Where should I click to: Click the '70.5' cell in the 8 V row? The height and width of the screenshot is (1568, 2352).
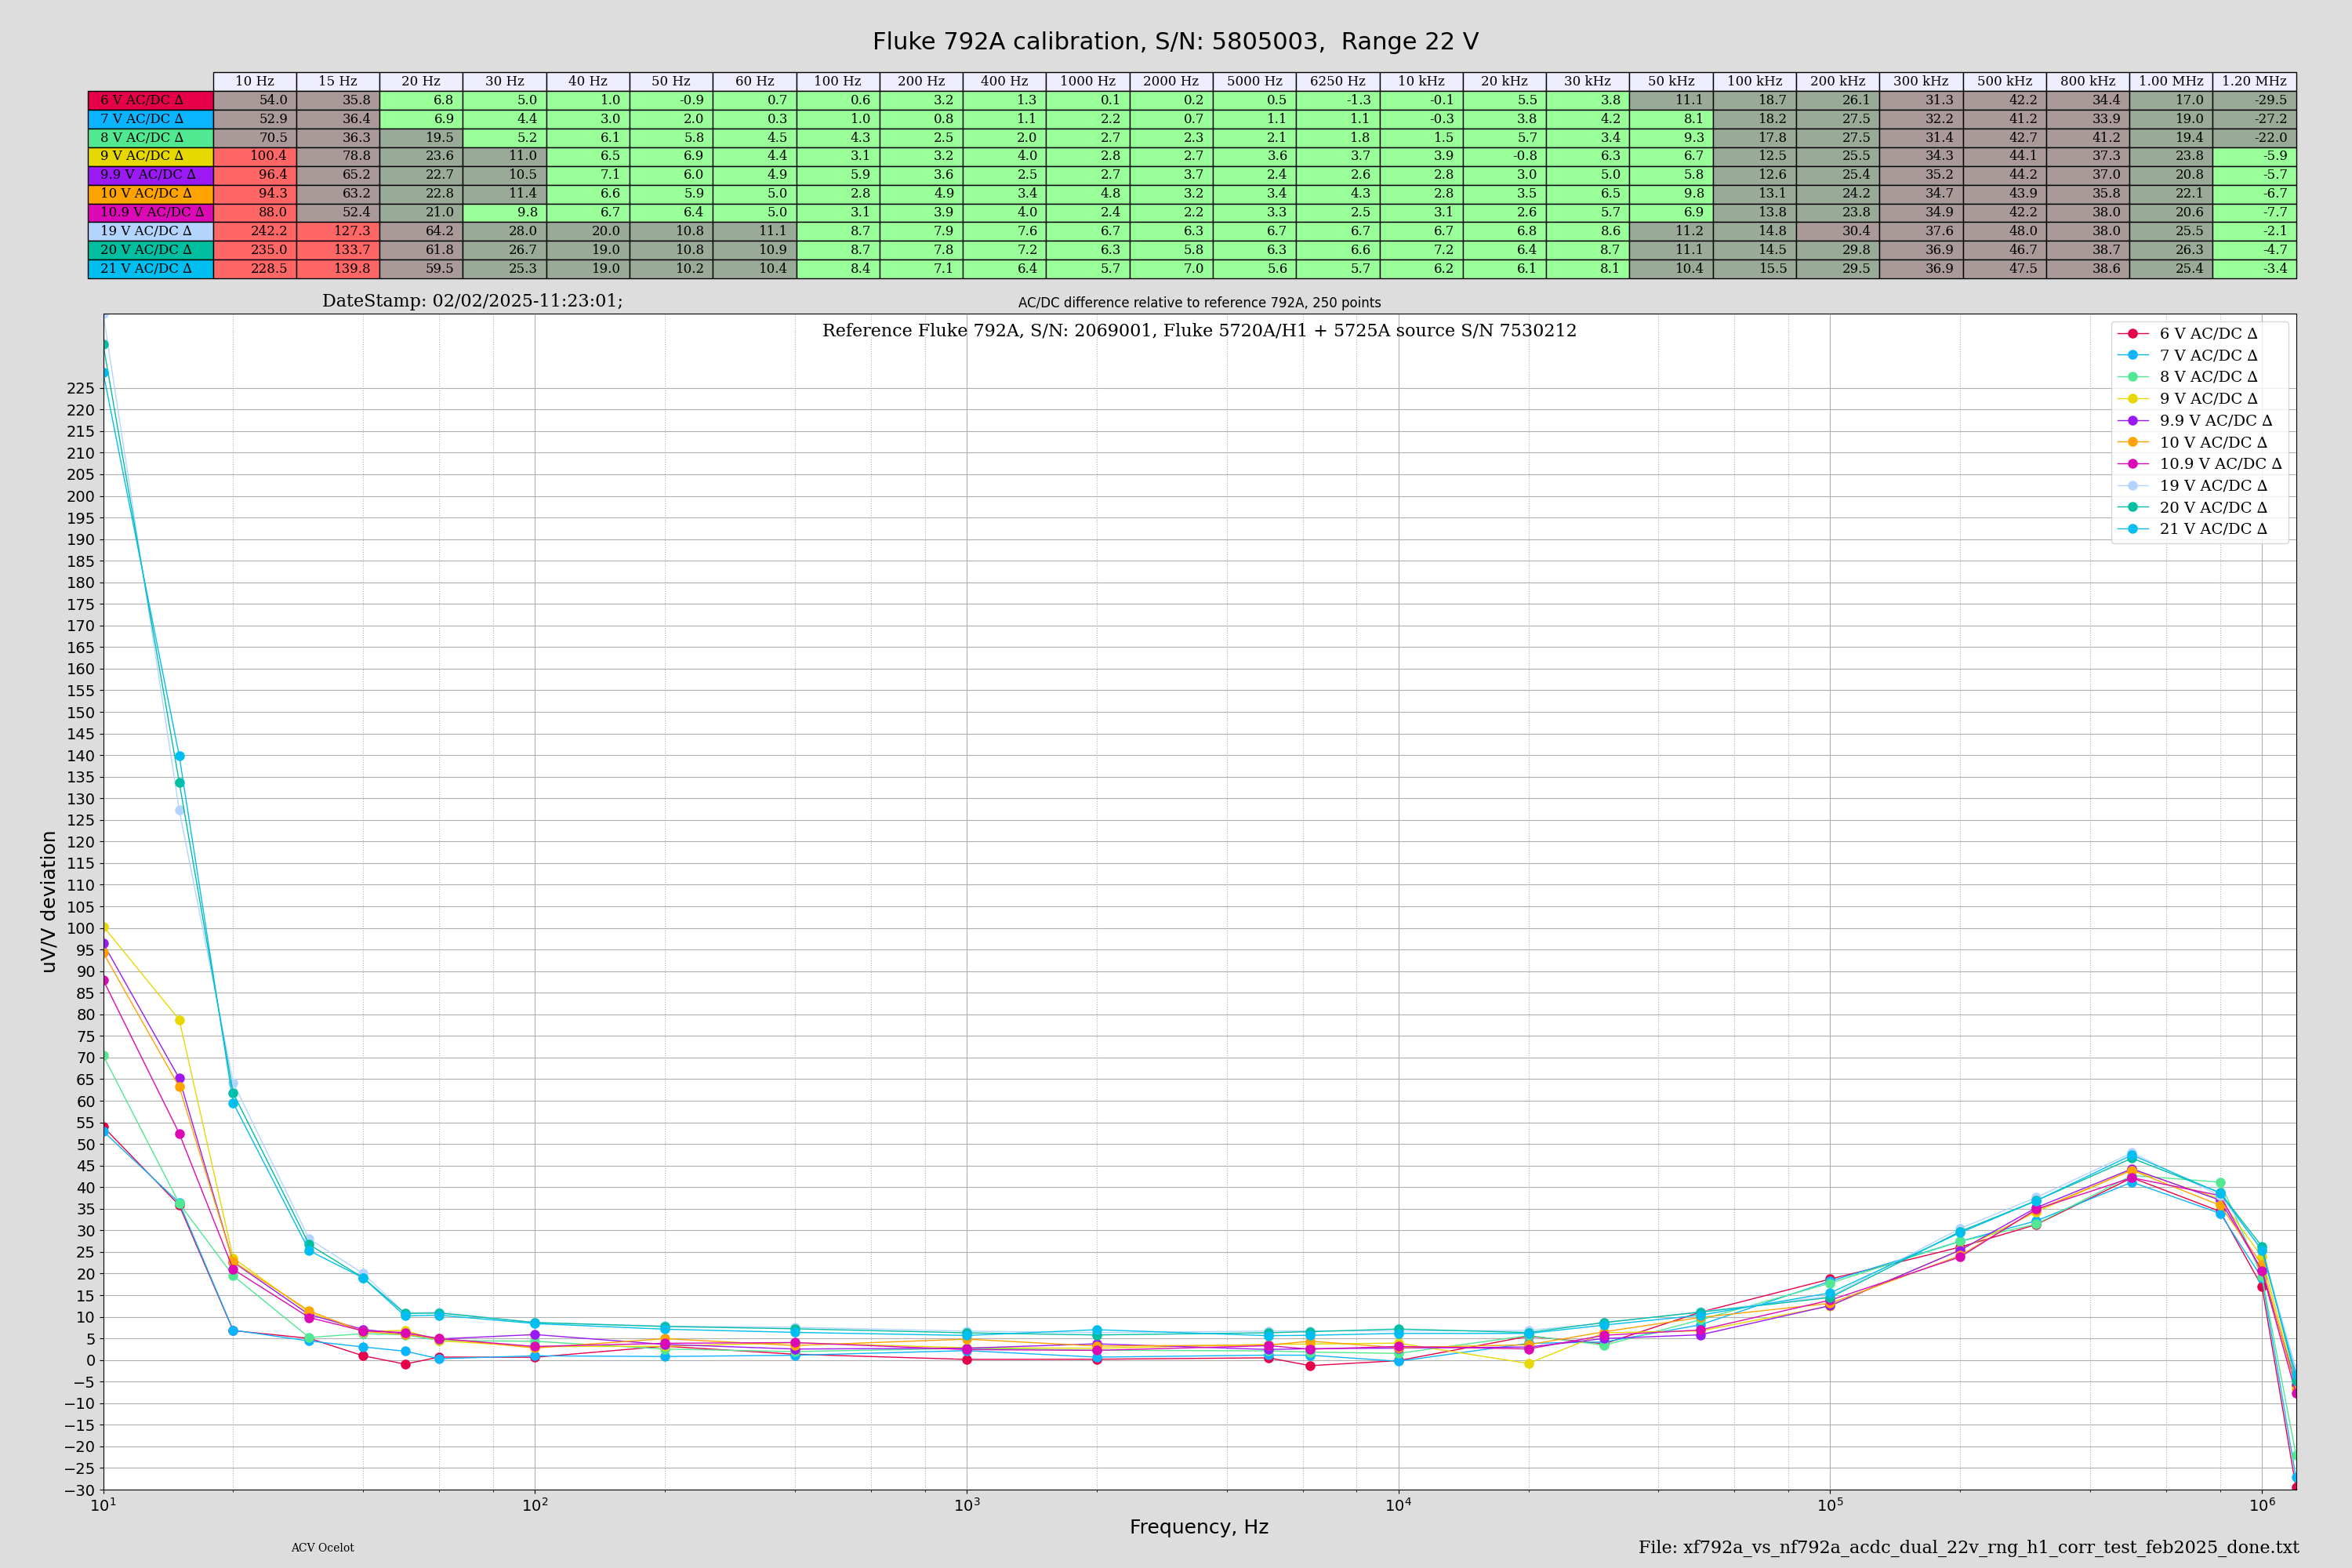click(x=255, y=138)
